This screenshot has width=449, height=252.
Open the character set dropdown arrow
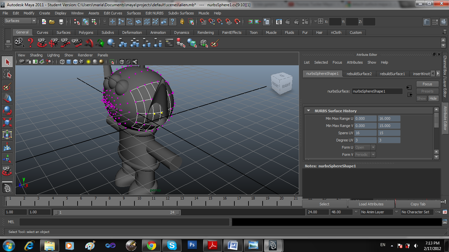coord(397,212)
